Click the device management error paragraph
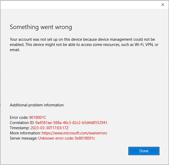The height and width of the screenshot is (165, 169). [x=84, y=45]
